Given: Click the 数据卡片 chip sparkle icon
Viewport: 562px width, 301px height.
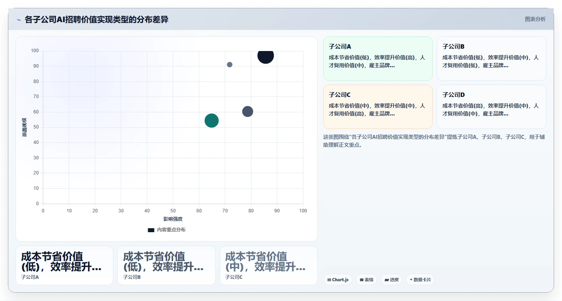Looking at the screenshot, I should tap(411, 280).
